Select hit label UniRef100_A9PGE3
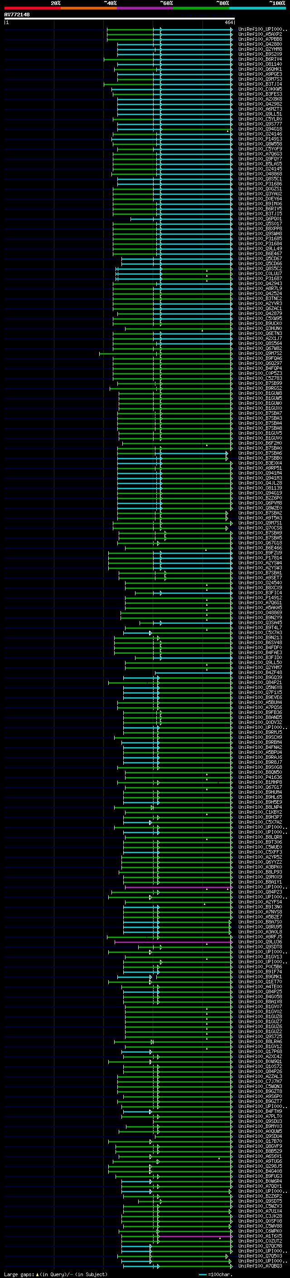This screenshot has height=1278, width=290. pos(260,74)
